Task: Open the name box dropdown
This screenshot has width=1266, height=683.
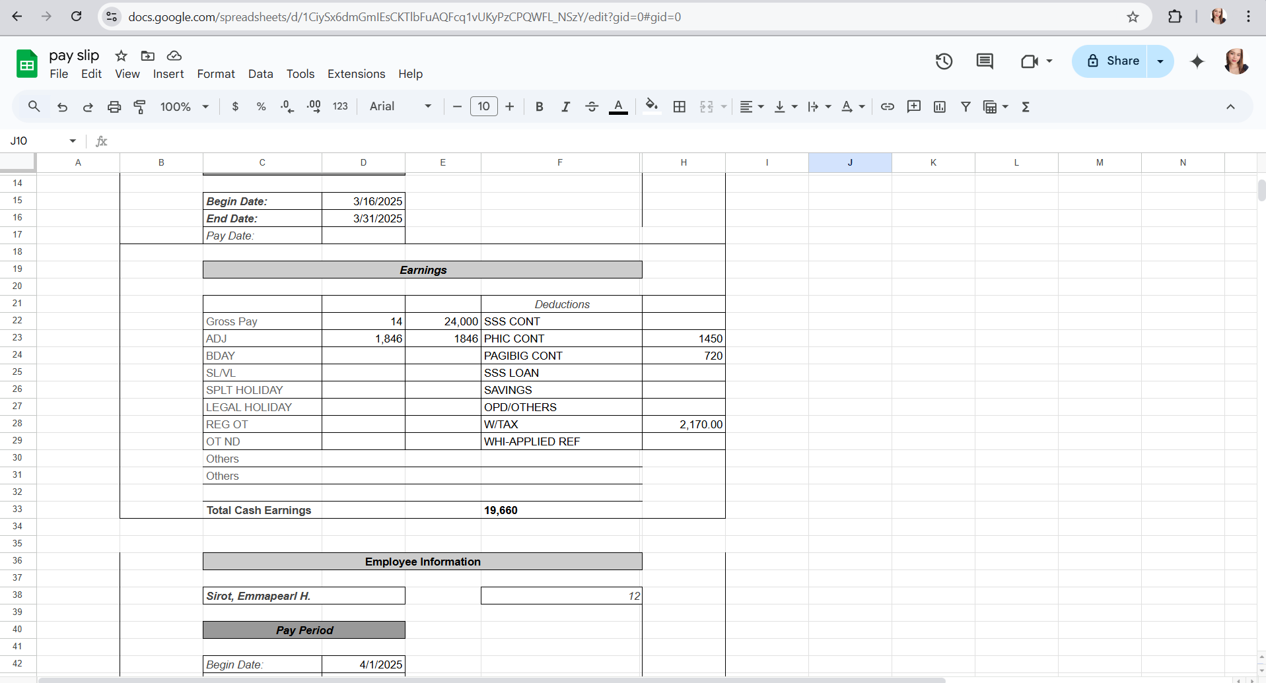Action: [73, 141]
